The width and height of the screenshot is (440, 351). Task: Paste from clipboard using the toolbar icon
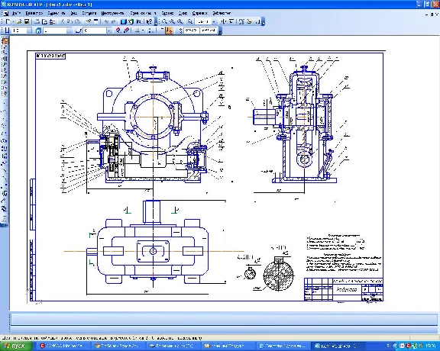77,21
